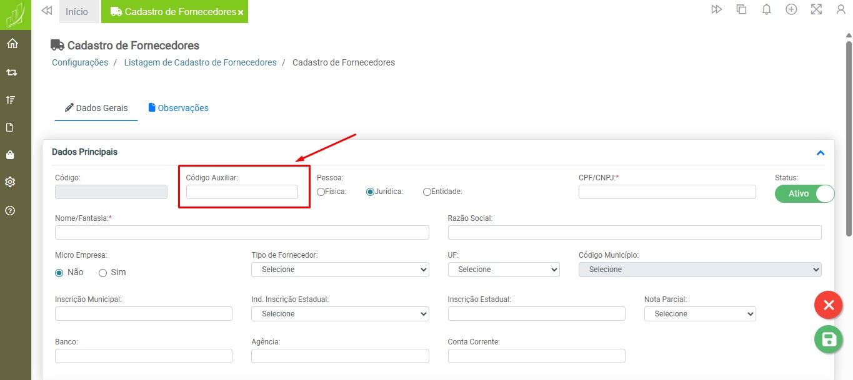Toggle fullscreen with the expand icon
The image size is (853, 380).
pyautogui.click(x=816, y=9)
